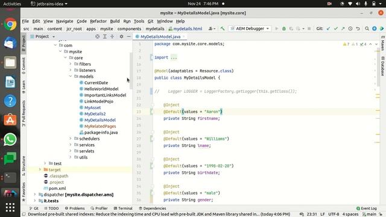The image size is (386, 217).
Task: Select pom.xml in the project tree
Action: pos(57,188)
